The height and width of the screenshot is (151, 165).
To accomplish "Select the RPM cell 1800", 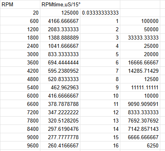I will tap(20, 38).
